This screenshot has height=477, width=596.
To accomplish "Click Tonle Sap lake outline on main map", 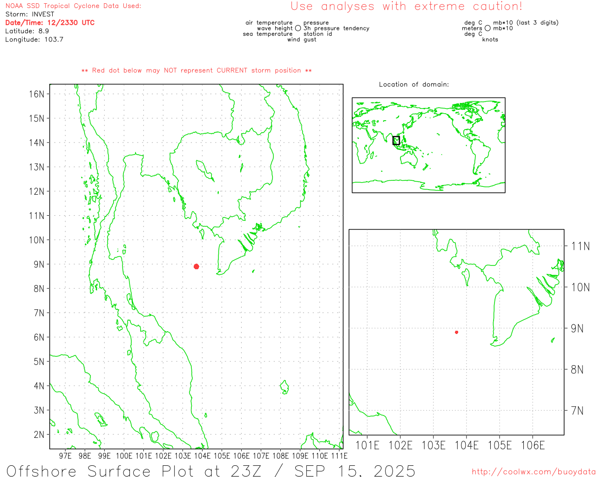I will tap(205, 171).
